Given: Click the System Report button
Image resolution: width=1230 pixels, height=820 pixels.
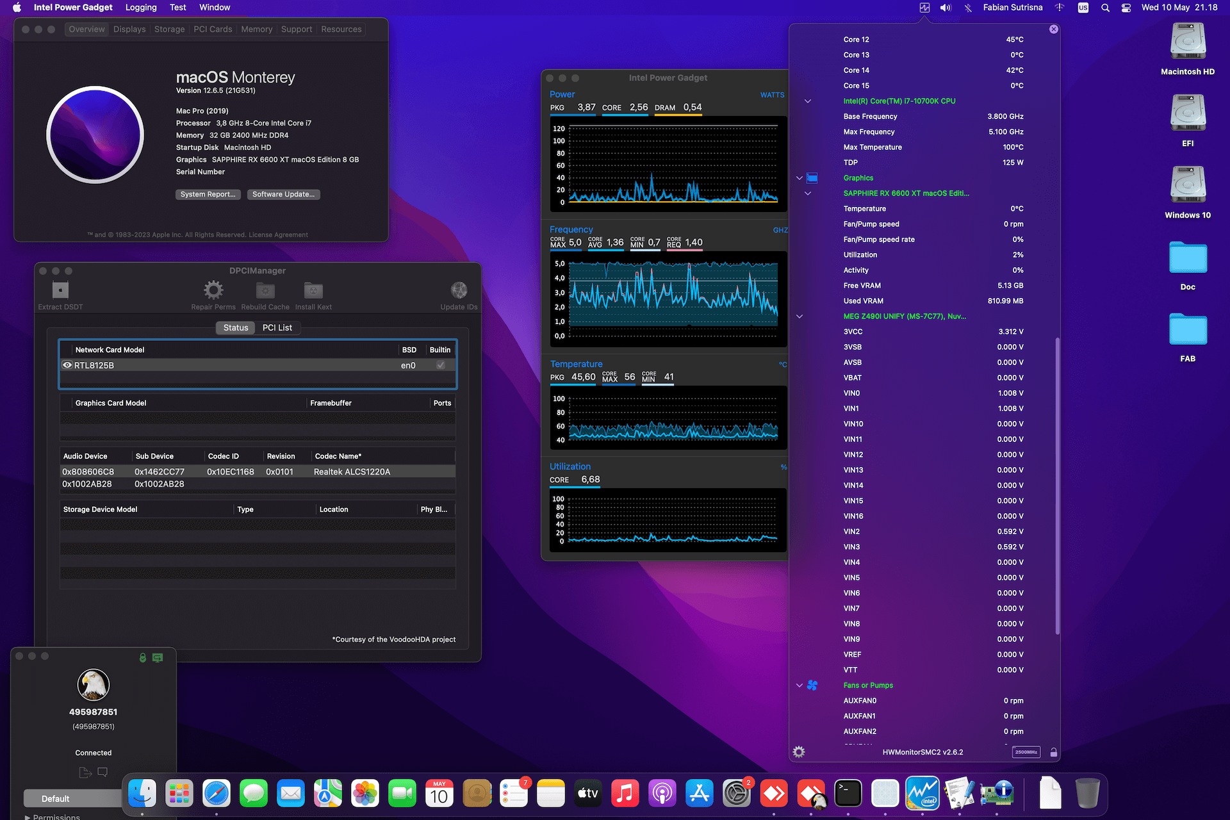Looking at the screenshot, I should pos(208,194).
